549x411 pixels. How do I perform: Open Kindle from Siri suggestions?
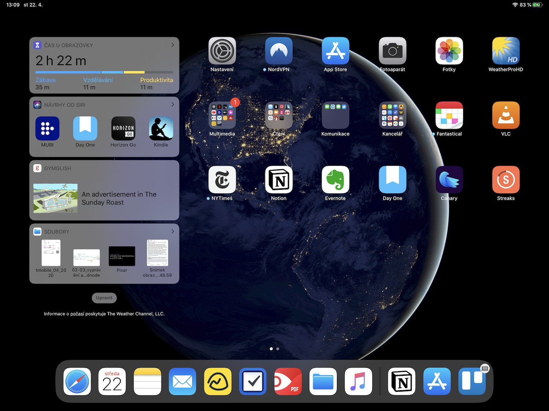pos(161,128)
